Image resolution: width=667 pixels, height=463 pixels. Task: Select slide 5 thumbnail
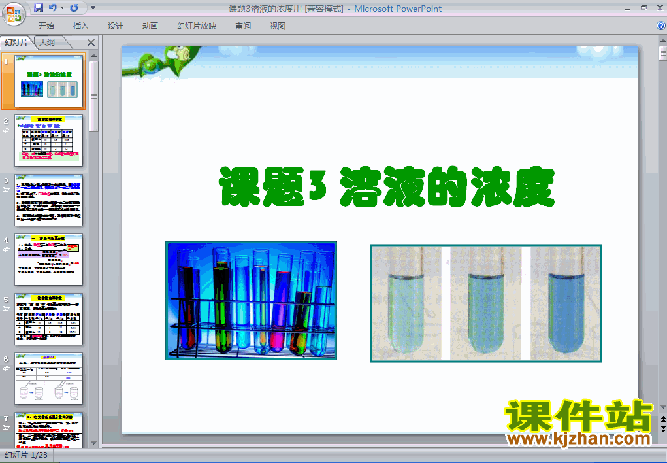pos(48,319)
